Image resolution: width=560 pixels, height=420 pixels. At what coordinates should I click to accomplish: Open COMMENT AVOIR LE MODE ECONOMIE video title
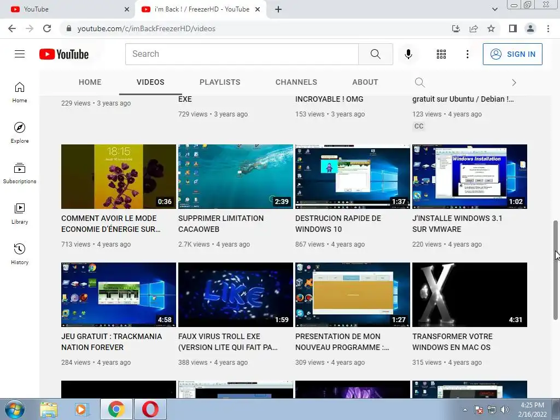point(110,224)
